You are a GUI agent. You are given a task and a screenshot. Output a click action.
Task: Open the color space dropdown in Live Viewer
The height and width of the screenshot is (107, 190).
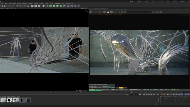pyautogui.click(x=131, y=12)
